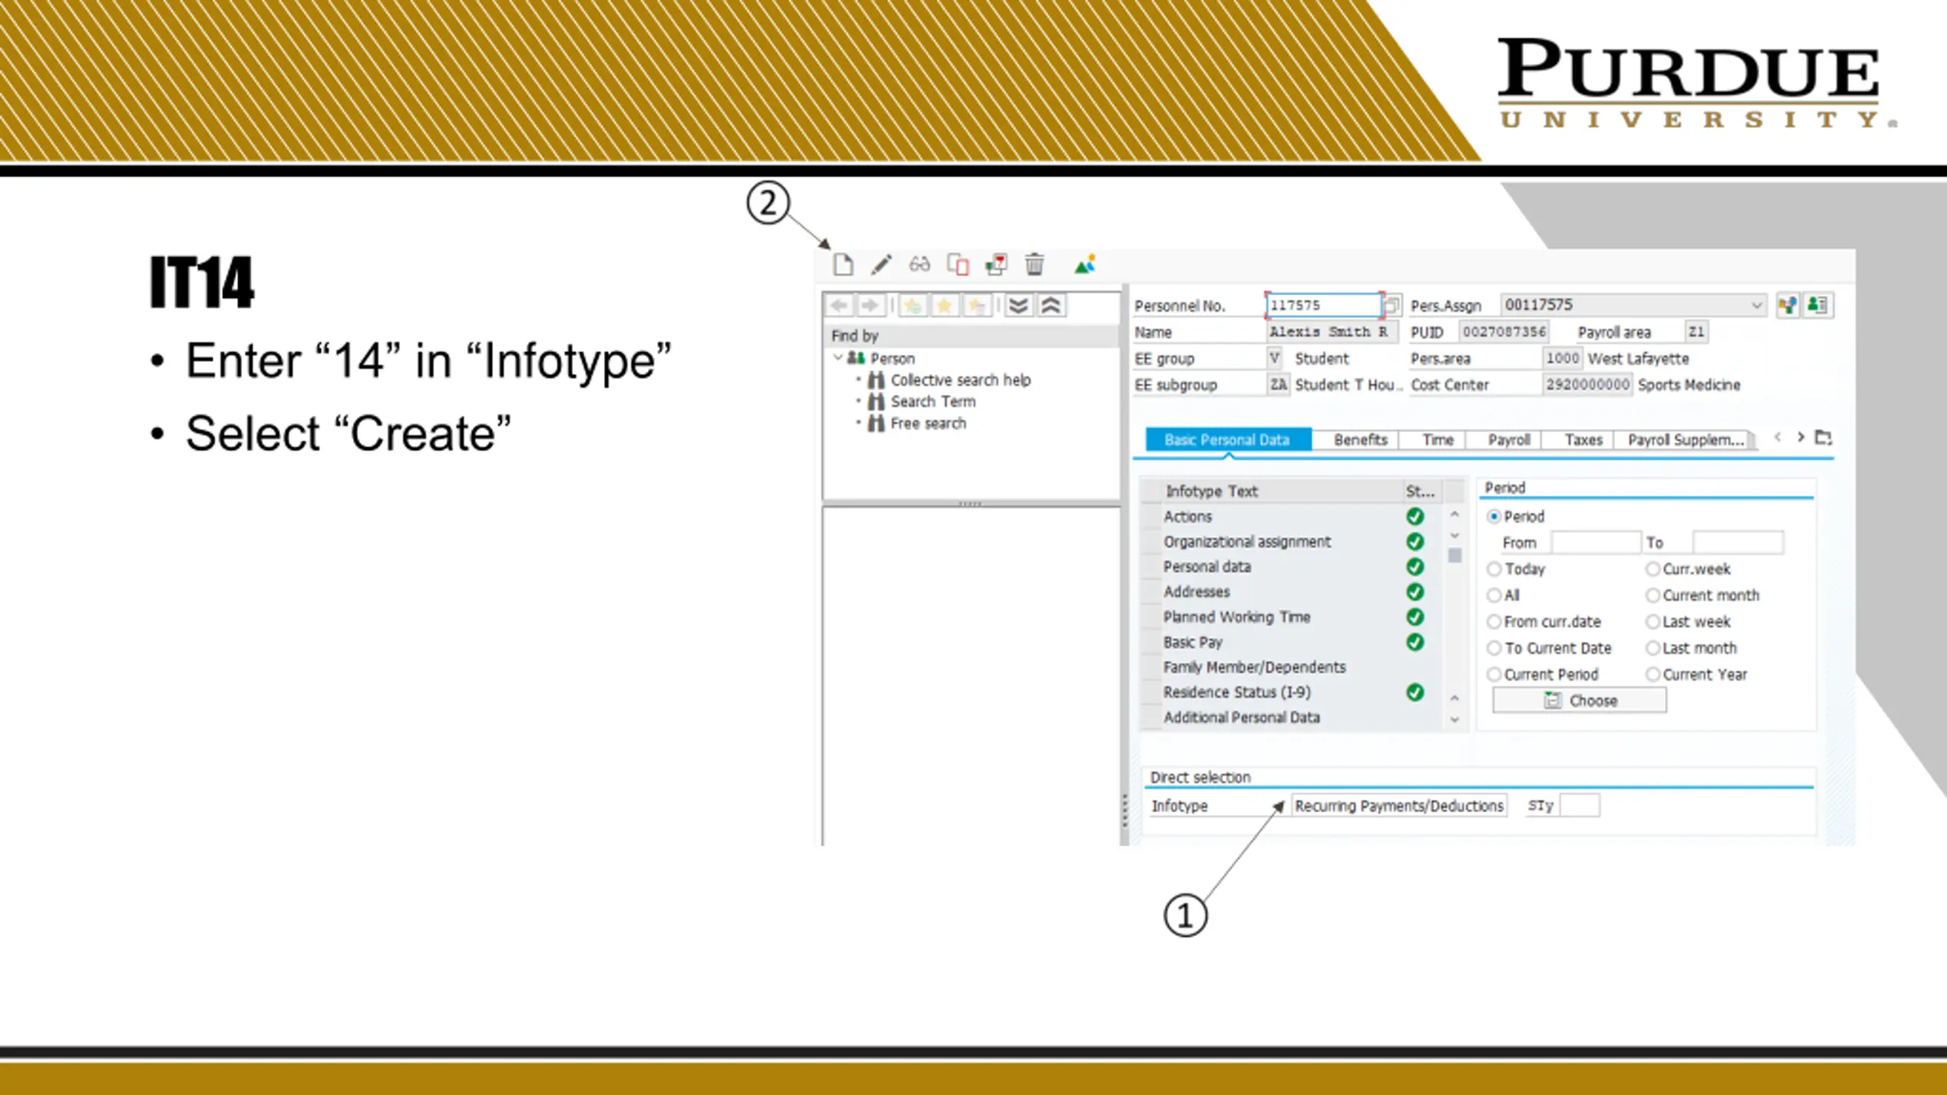
Task: Click the add-to-favorites star with plus icon
Action: coord(913,306)
